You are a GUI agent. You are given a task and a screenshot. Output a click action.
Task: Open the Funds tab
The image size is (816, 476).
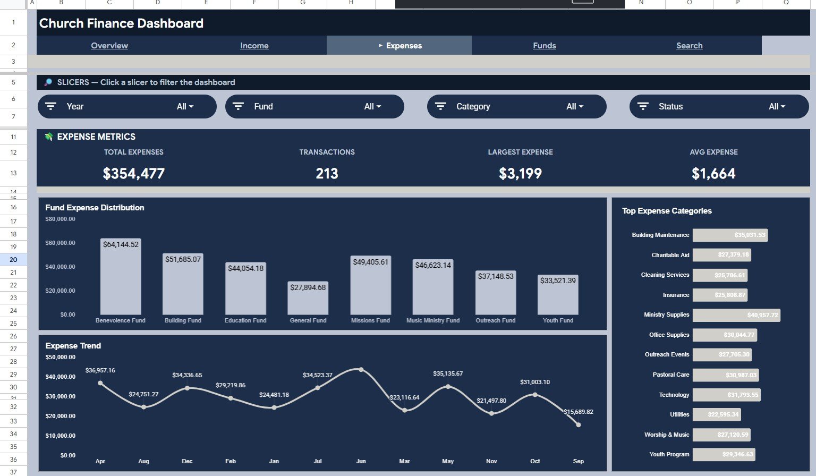click(x=545, y=46)
